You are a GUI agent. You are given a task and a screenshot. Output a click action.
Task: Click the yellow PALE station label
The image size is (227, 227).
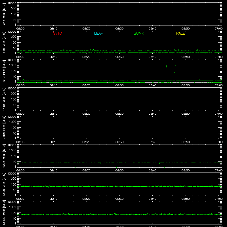[x=180, y=33]
